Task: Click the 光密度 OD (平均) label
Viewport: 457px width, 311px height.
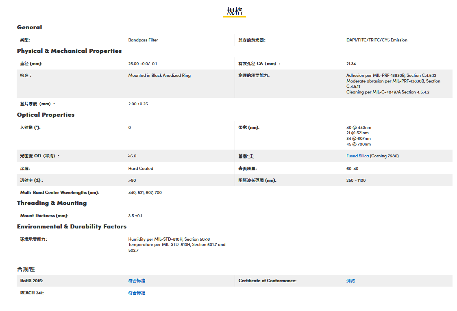Action: click(39, 156)
